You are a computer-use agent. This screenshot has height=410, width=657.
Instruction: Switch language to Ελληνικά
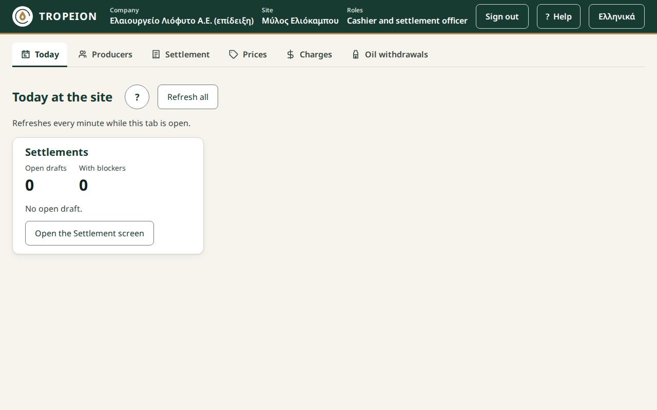point(616,16)
